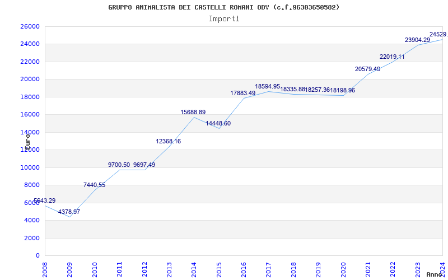Select the 18594.95 data label

click(268, 87)
